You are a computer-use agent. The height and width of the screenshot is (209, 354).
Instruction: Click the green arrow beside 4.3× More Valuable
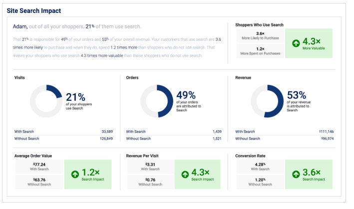pyautogui.click(x=296, y=44)
